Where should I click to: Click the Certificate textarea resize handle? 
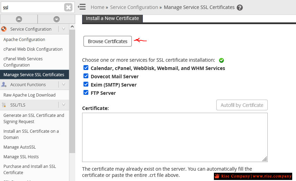click(265, 159)
